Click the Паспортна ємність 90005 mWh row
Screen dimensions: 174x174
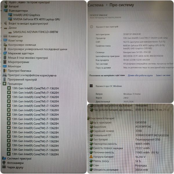(120, 144)
